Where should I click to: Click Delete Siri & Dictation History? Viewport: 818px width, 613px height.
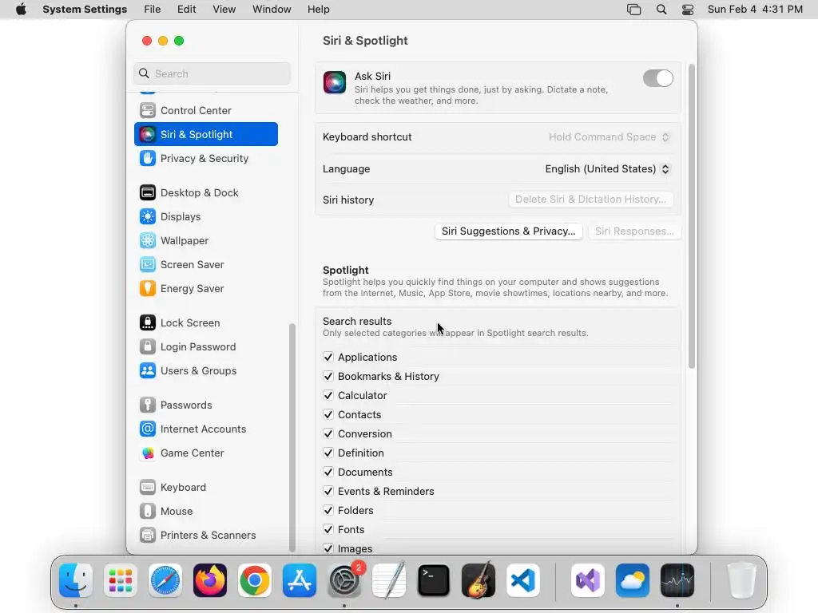pyautogui.click(x=590, y=199)
